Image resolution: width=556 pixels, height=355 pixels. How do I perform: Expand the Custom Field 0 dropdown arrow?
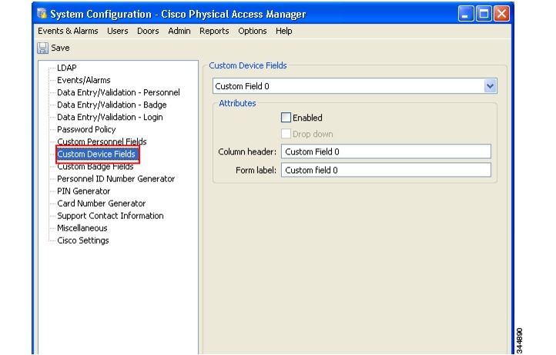[490, 86]
